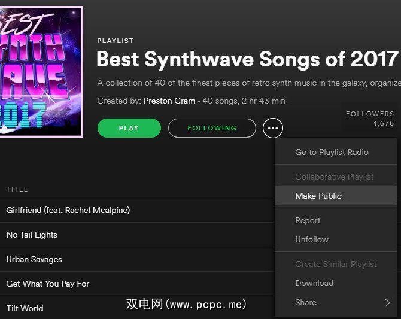
Task: Select the Urban Savages track
Action: (137, 259)
